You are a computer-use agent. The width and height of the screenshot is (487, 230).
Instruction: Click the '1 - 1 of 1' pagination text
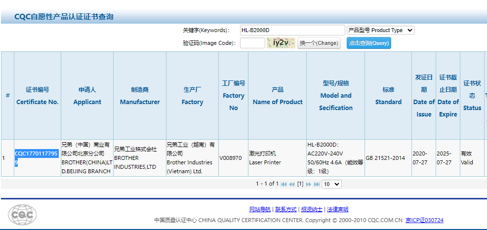[267, 184]
